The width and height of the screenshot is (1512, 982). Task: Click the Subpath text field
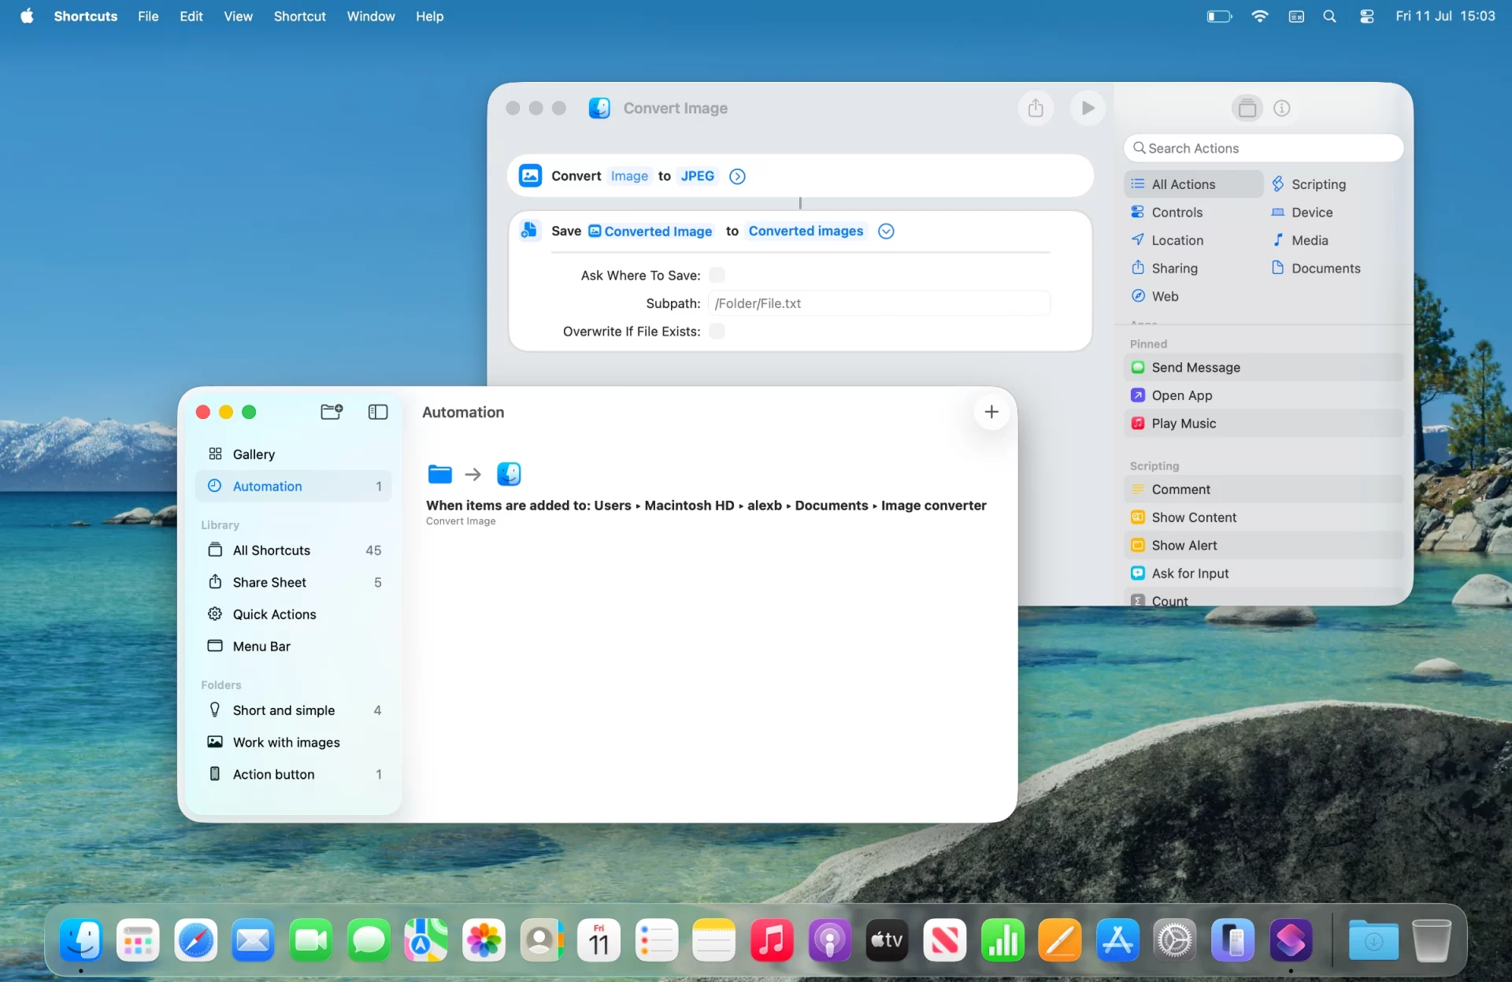[x=880, y=303]
